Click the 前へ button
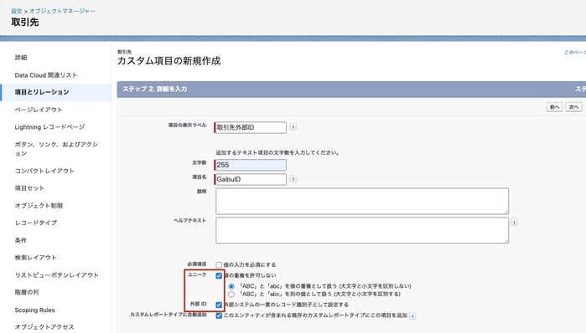586x333 pixels. coord(554,107)
